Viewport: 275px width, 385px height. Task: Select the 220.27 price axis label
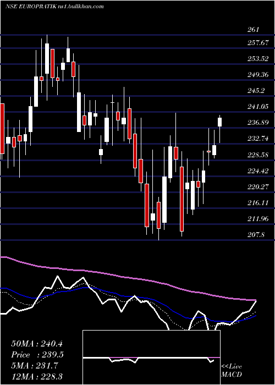[x=258, y=187]
